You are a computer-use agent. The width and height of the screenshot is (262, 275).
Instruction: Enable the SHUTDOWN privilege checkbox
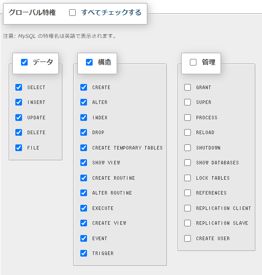[187, 147]
